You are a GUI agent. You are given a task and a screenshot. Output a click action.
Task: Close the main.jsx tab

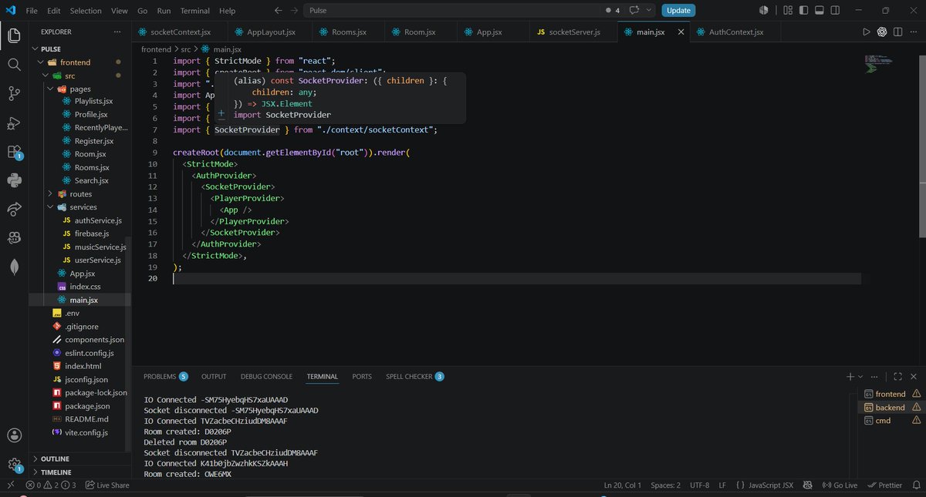(x=681, y=32)
